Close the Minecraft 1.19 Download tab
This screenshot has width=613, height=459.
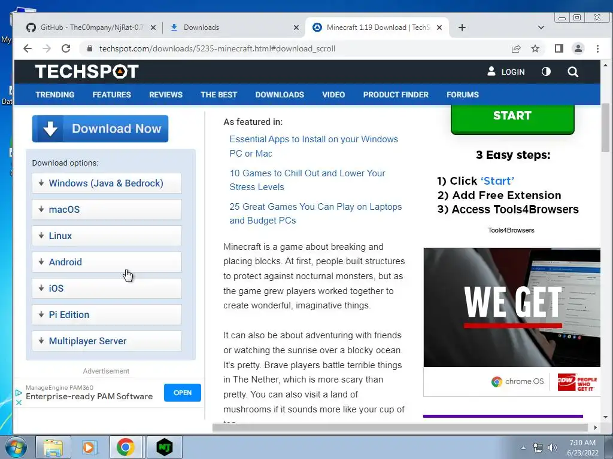coord(439,27)
